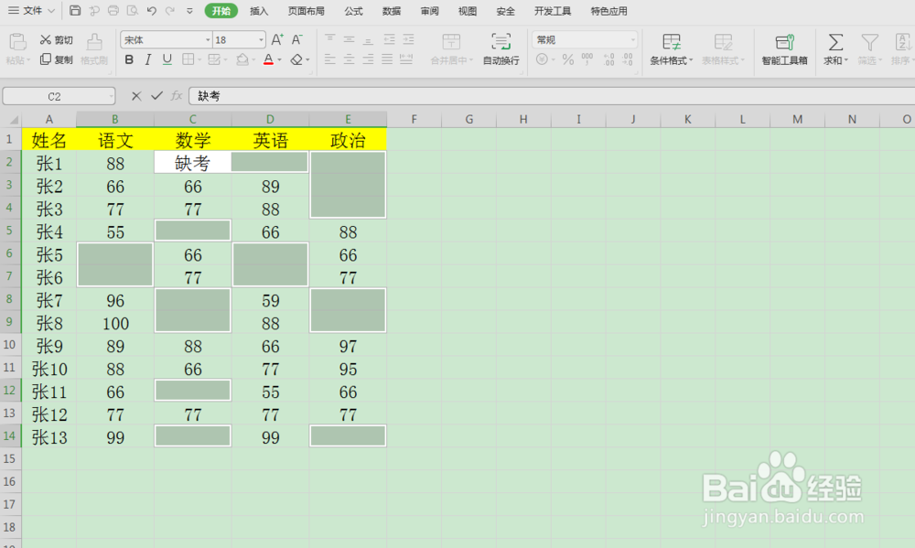The image size is (915, 548).
Task: Toggle Bold formatting
Action: click(129, 59)
